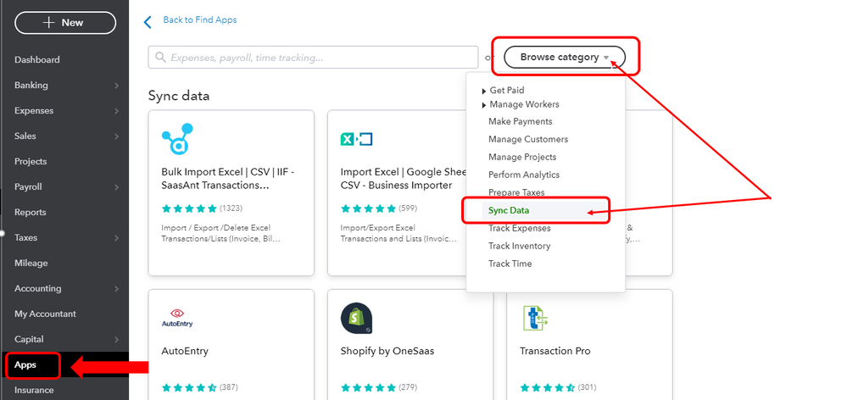This screenshot has width=847, height=400.
Task: Click the SaasAnt Transactions app logo
Action: [x=177, y=139]
